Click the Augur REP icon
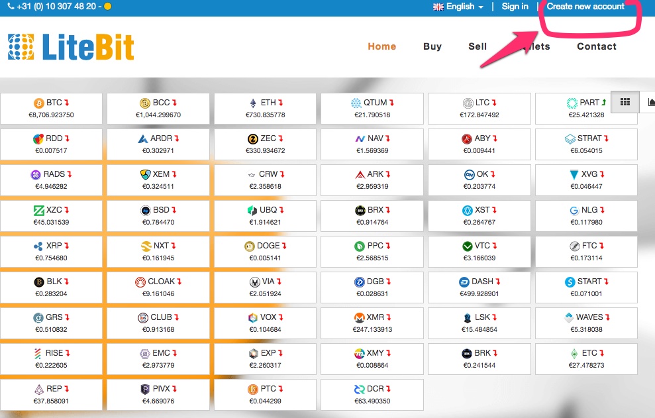 point(39,389)
